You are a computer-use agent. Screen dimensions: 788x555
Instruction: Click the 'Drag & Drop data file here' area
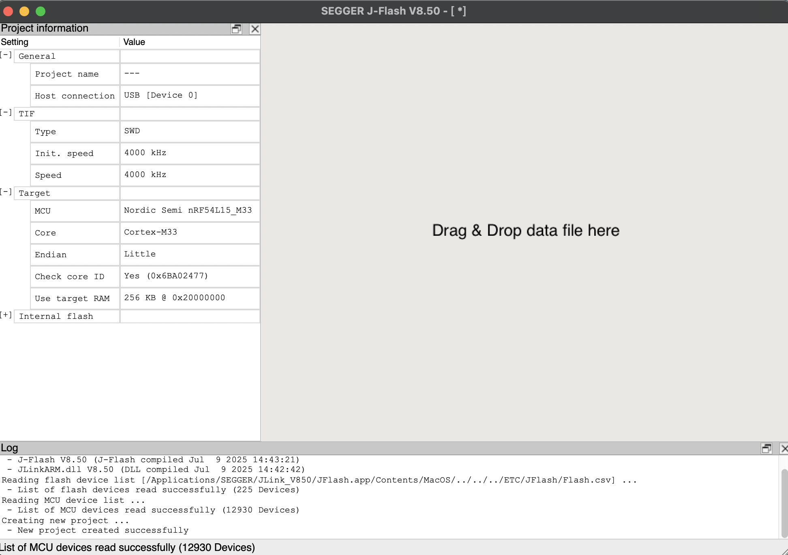526,231
